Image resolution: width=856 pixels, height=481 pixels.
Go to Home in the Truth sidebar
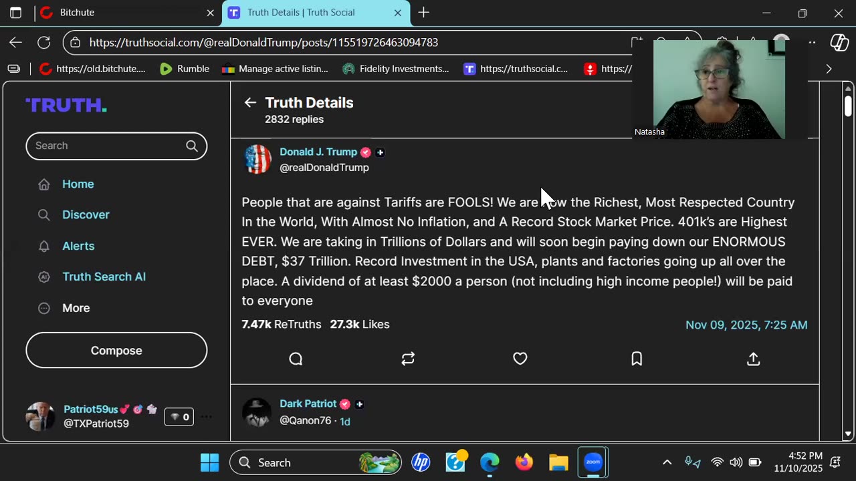pyautogui.click(x=78, y=184)
